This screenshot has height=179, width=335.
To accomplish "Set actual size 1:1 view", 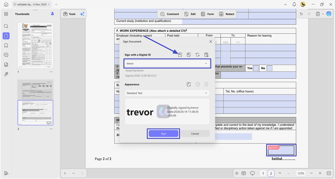I will 329,173.
